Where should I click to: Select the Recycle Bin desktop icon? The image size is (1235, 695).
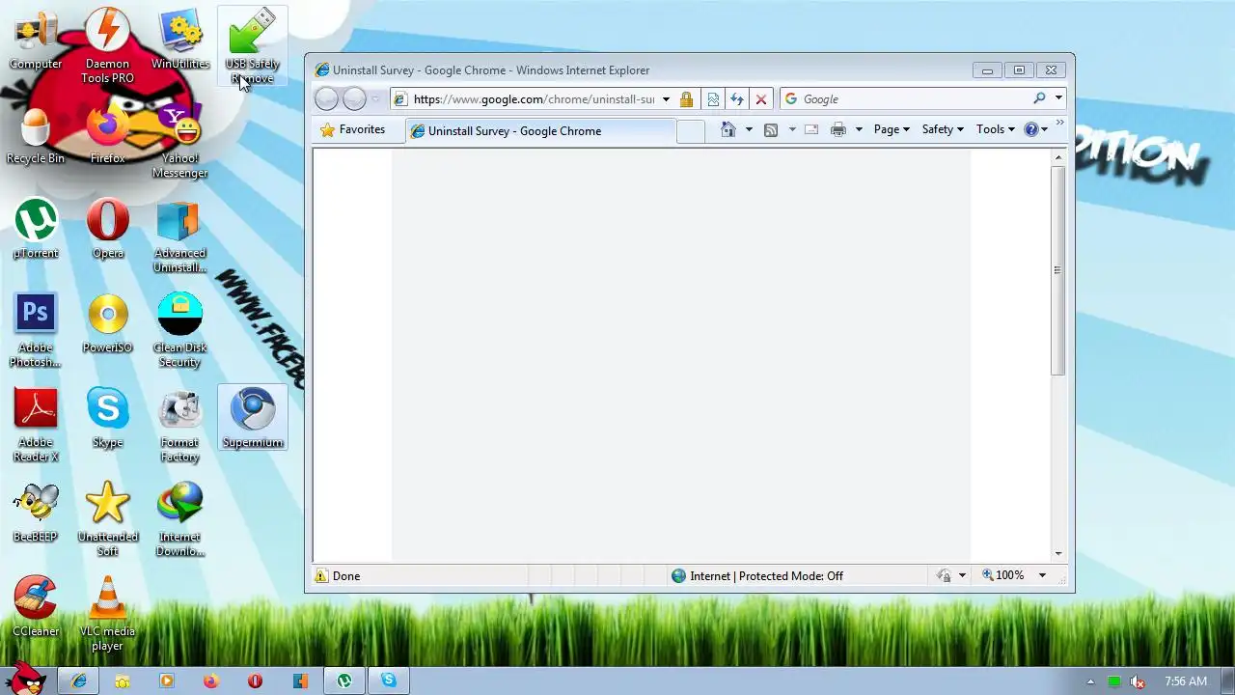pyautogui.click(x=36, y=136)
